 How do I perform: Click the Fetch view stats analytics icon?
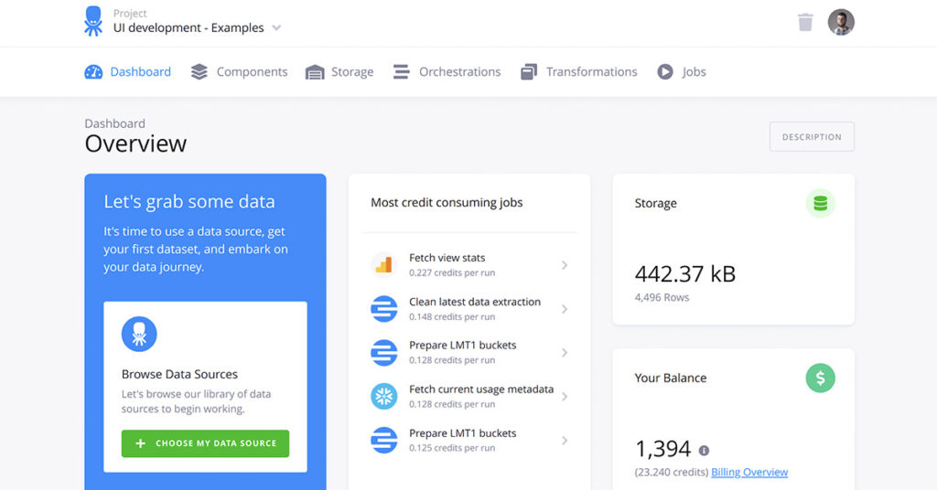click(x=383, y=265)
